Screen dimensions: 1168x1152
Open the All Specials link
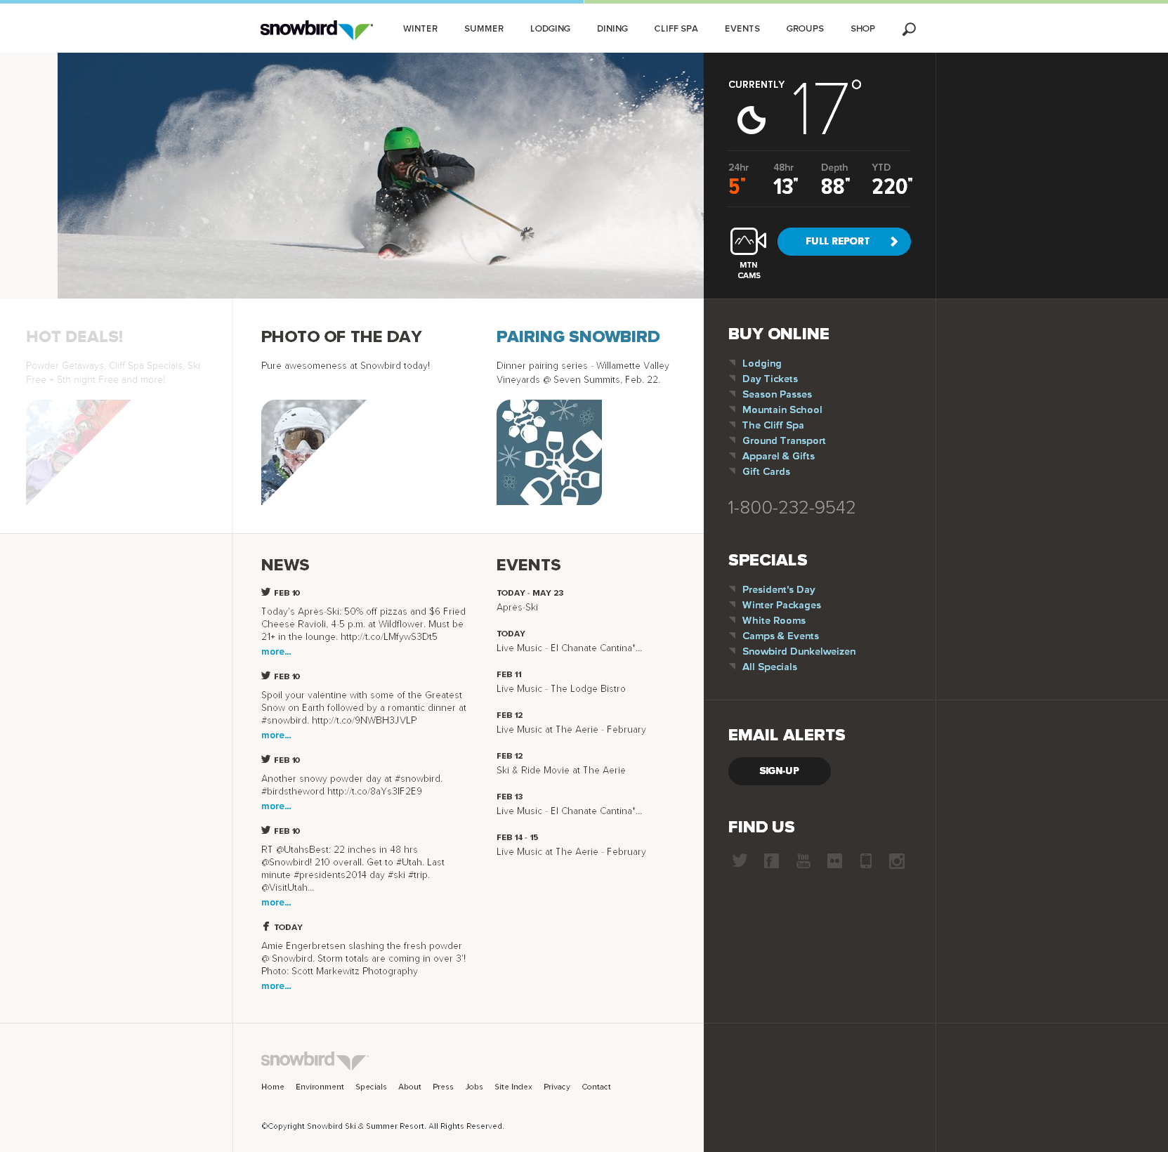(770, 667)
